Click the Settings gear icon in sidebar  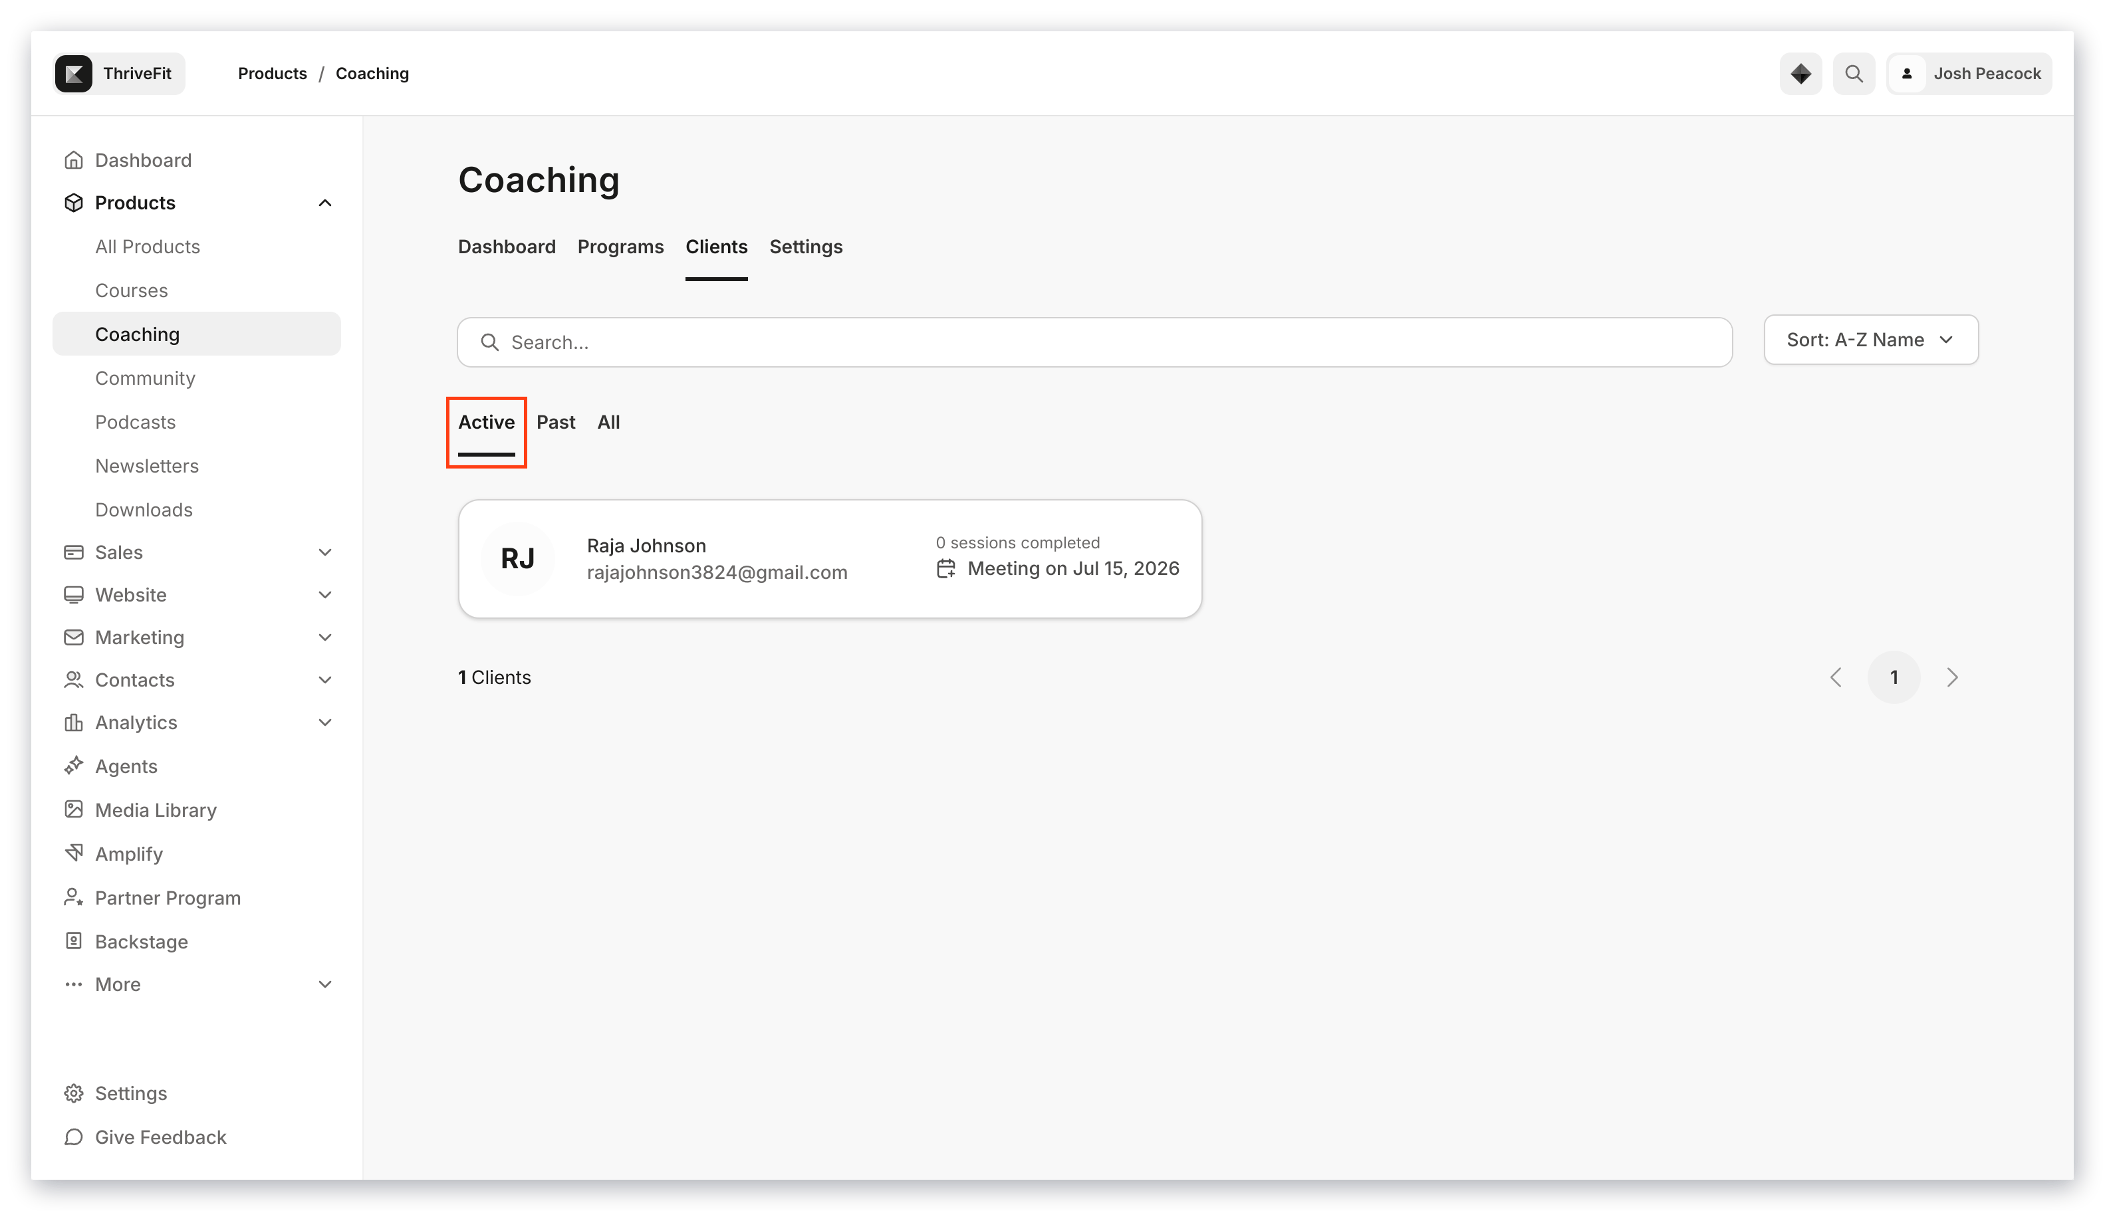(73, 1093)
